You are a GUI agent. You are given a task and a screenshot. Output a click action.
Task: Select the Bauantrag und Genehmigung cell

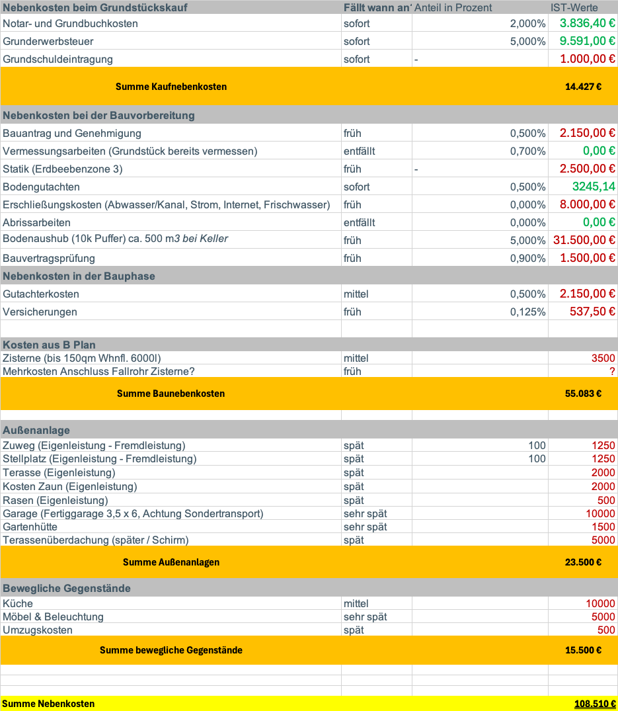[x=72, y=133]
